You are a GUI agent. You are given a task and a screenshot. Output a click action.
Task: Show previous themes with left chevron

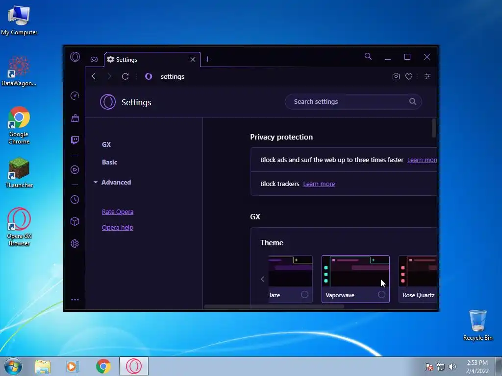[263, 279]
